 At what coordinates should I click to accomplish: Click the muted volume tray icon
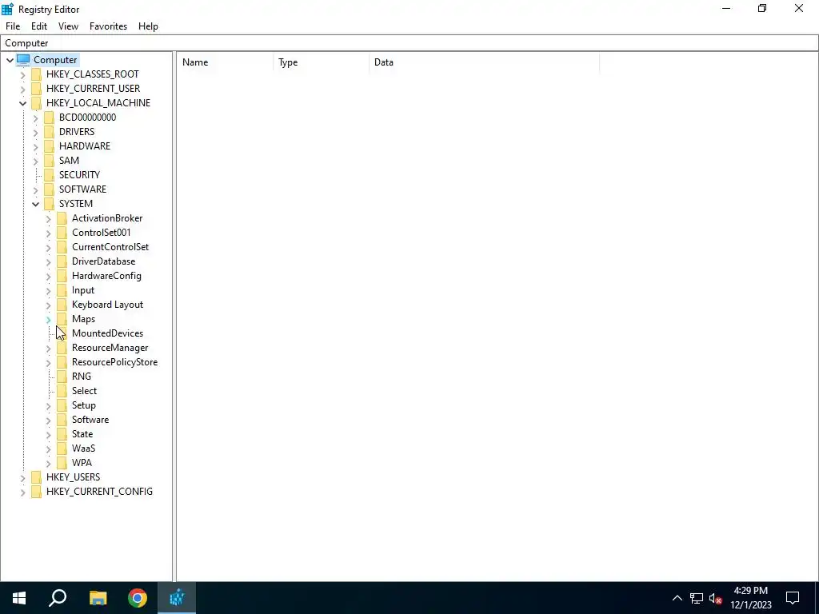[x=716, y=598]
